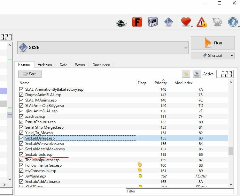240x196 pixels.
Task: Sort by the Flags column header
Action: pyautogui.click(x=145, y=83)
